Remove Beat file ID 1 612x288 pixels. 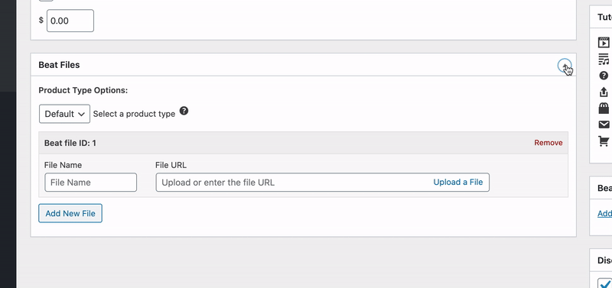(549, 143)
